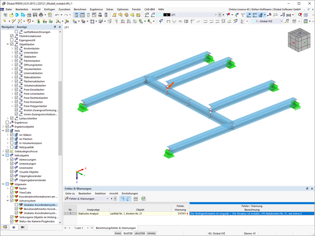This screenshot has height=236, width=315.
Task: Uncheck the Linienraster checkbox
Action: [x=12, y=168]
